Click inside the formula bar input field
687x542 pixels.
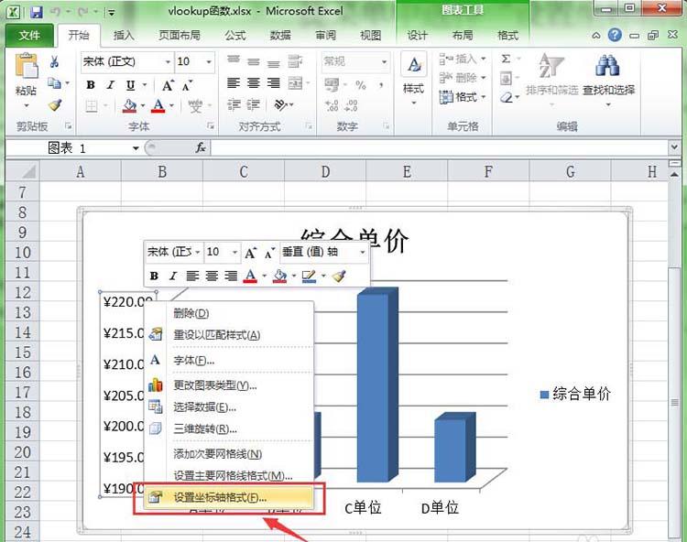tap(440, 147)
